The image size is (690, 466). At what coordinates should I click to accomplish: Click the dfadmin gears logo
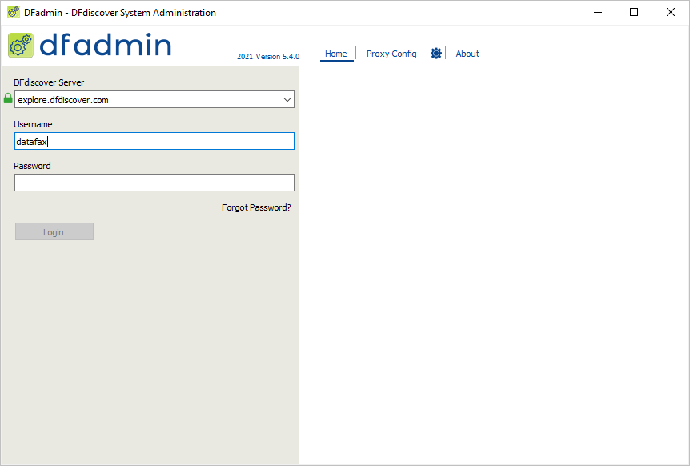(20, 46)
